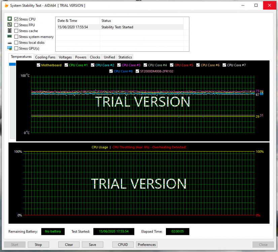The height and width of the screenshot is (252, 278).
Task: Click the hard drive icon beside Stress local disks
Action: click(9, 42)
